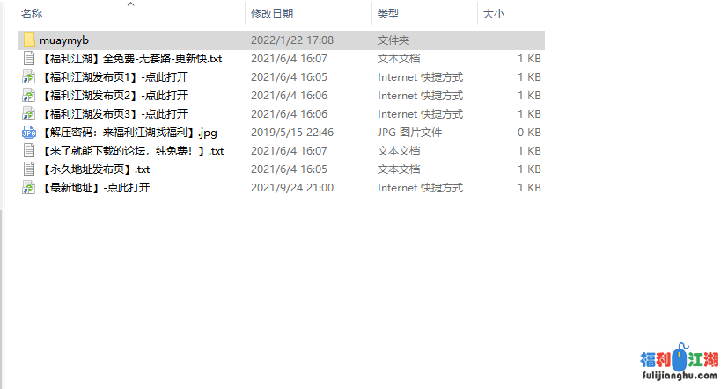Select the muaymyb folder name
The height and width of the screenshot is (389, 728).
coord(64,40)
